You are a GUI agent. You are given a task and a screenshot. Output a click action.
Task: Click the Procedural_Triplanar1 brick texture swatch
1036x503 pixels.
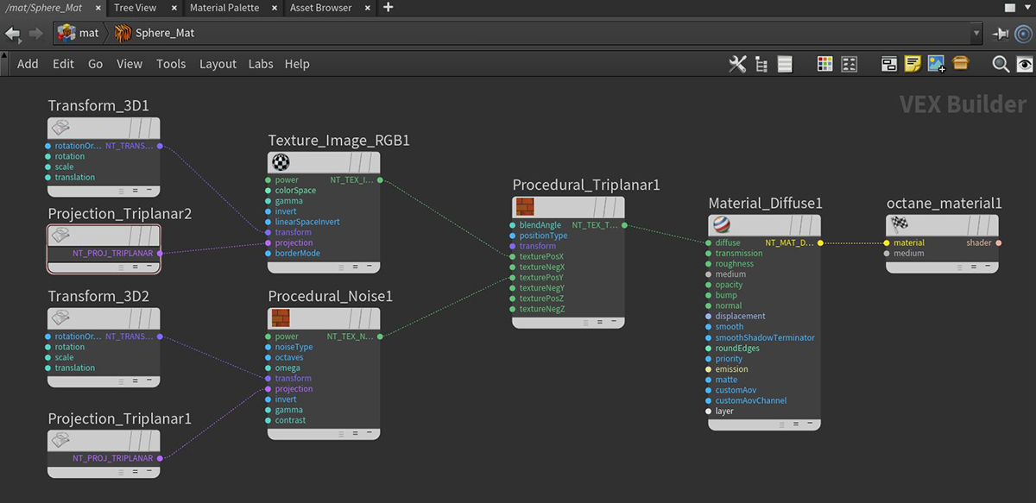point(525,207)
